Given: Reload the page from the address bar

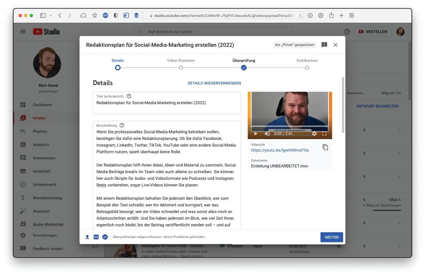Looking at the screenshot, I should pyautogui.click(x=301, y=16).
